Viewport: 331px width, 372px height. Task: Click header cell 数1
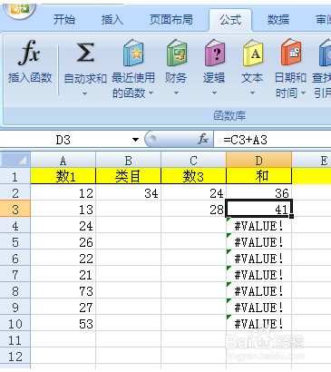[x=63, y=176]
